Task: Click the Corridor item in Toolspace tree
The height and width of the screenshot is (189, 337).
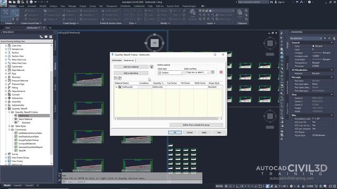Action: (16, 94)
